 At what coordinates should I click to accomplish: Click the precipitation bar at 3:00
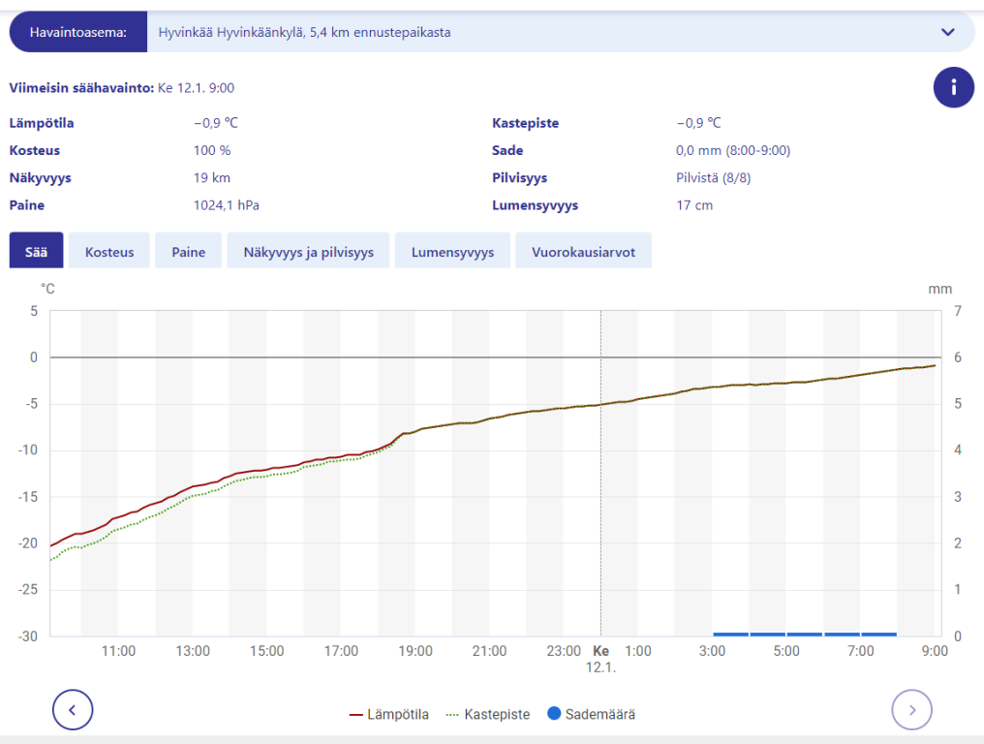click(730, 634)
